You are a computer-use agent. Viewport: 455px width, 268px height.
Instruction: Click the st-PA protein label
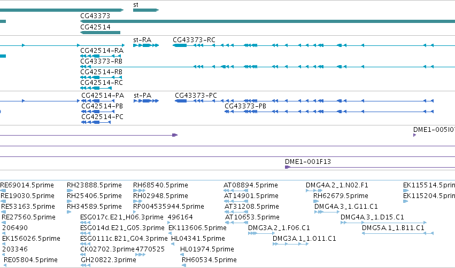tap(142, 96)
